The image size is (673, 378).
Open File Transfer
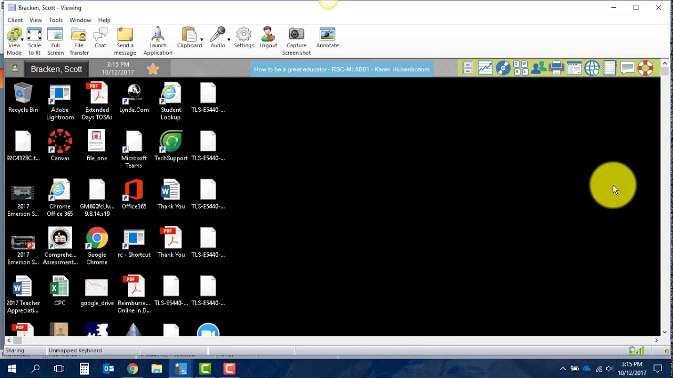[x=79, y=41]
